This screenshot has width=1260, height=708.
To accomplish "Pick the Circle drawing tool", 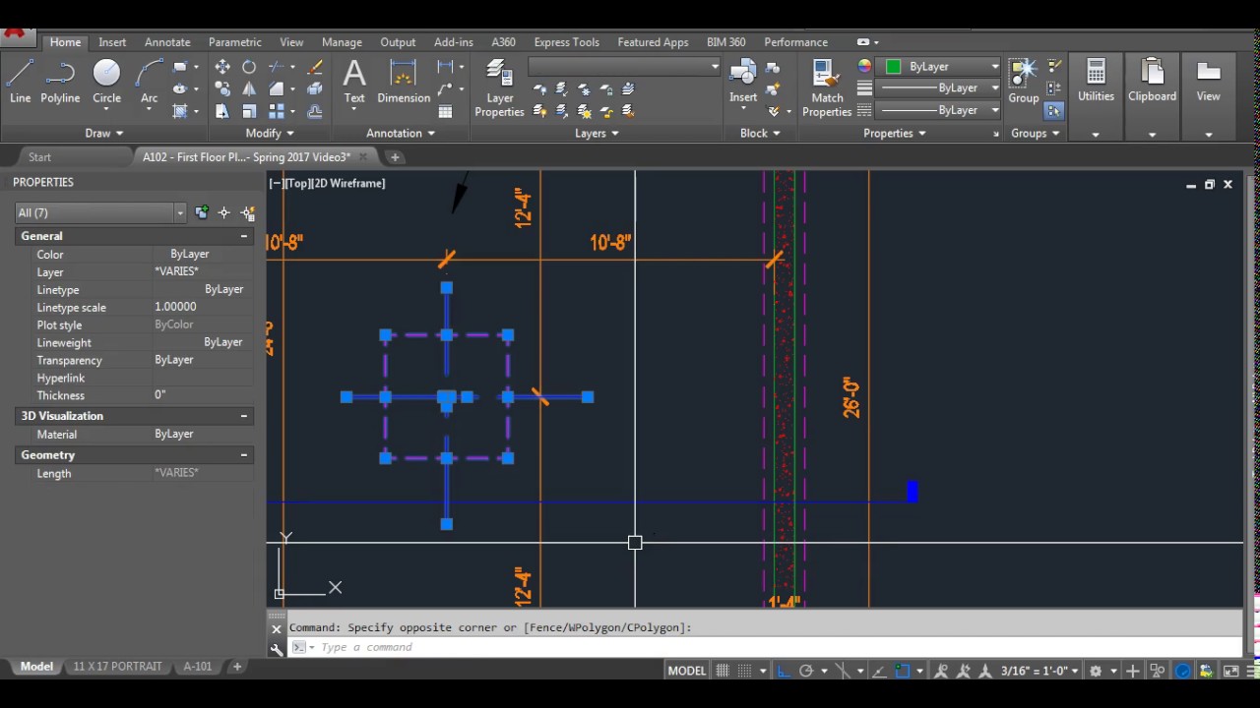I will click(x=106, y=81).
